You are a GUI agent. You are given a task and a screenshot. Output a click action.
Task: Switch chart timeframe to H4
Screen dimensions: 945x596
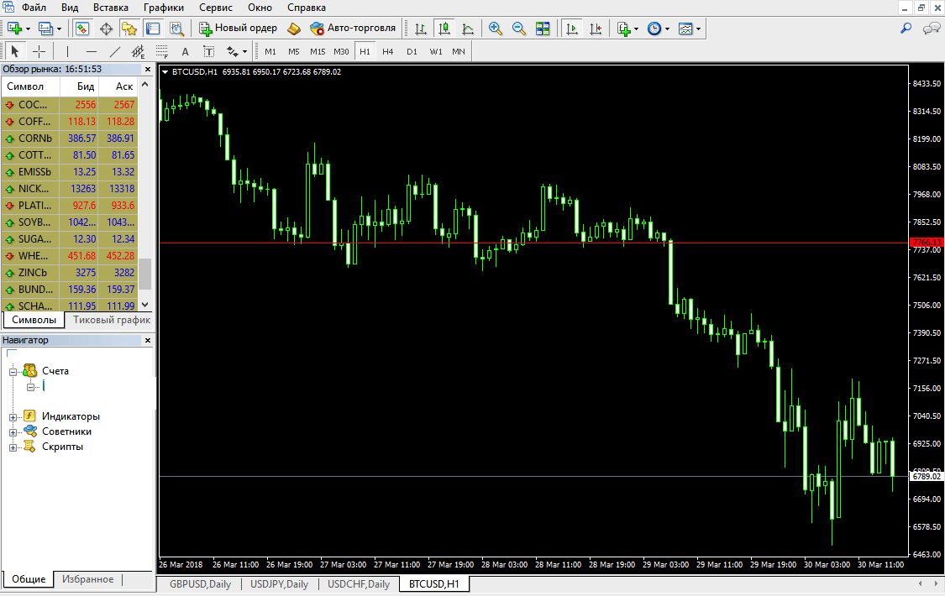click(387, 51)
